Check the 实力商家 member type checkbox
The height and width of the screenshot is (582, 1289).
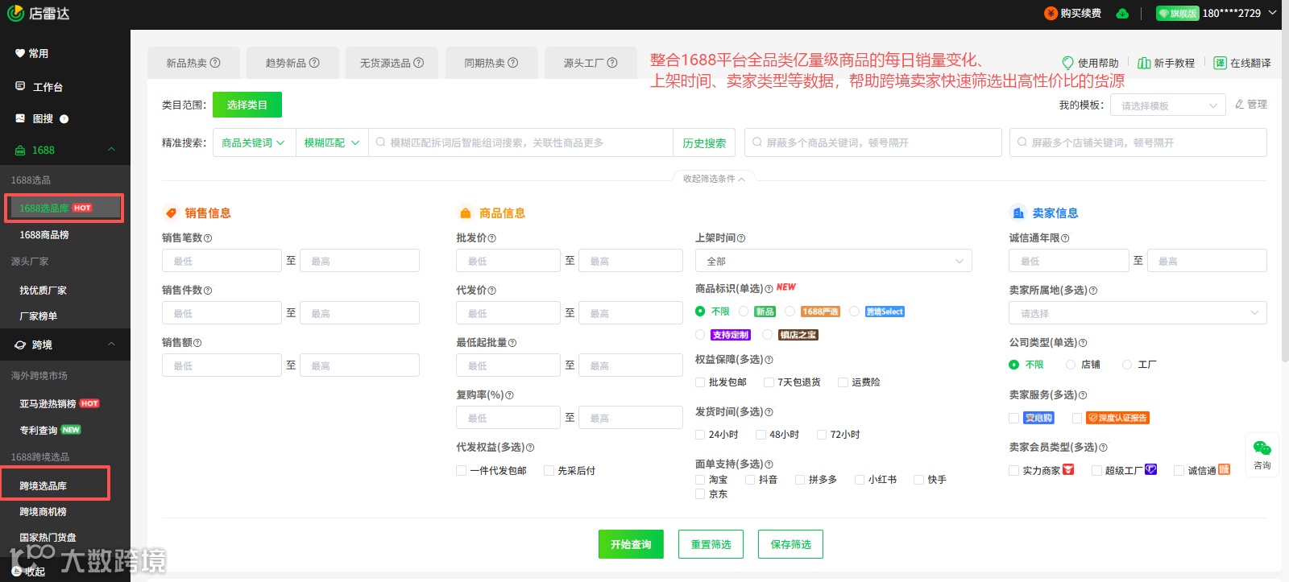(x=1013, y=471)
